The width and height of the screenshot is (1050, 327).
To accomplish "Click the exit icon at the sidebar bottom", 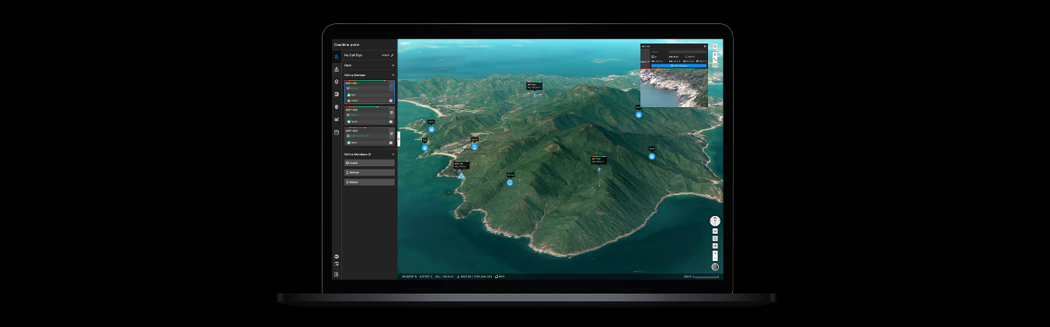I will pyautogui.click(x=337, y=274).
